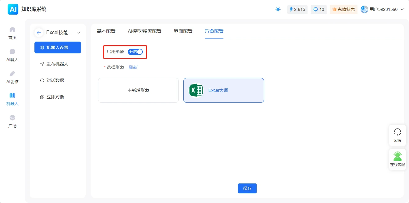Open the AI聊天 chat section
The height and width of the screenshot is (203, 409).
pyautogui.click(x=12, y=55)
